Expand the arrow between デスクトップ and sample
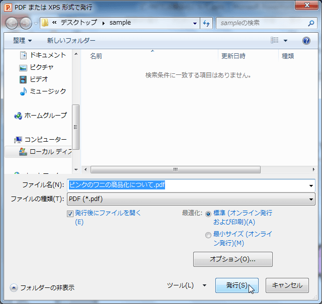 click(x=103, y=23)
